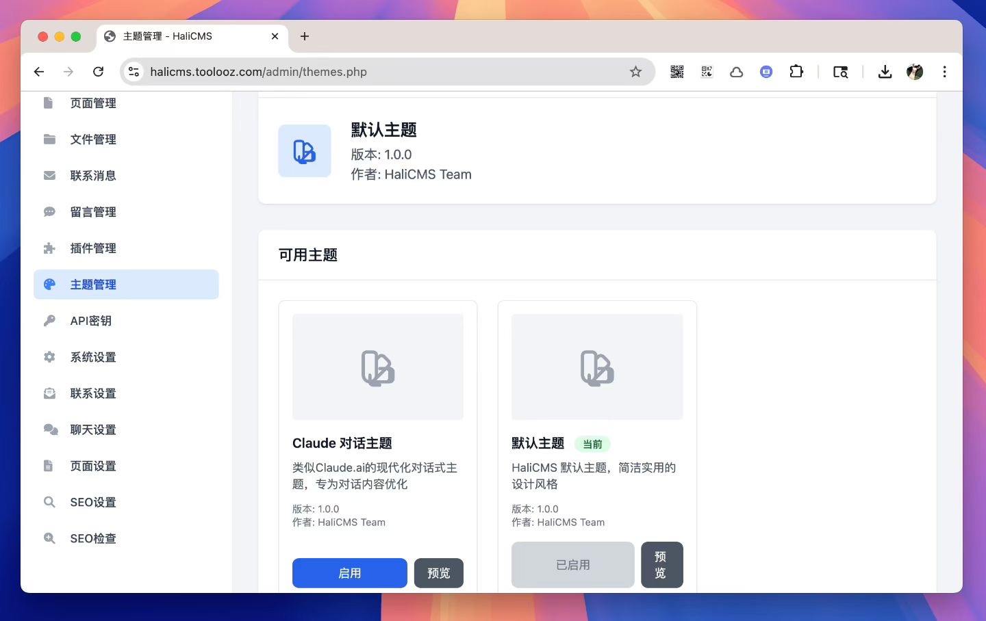Preview the 默认主题 card
The width and height of the screenshot is (986, 621).
(x=661, y=565)
